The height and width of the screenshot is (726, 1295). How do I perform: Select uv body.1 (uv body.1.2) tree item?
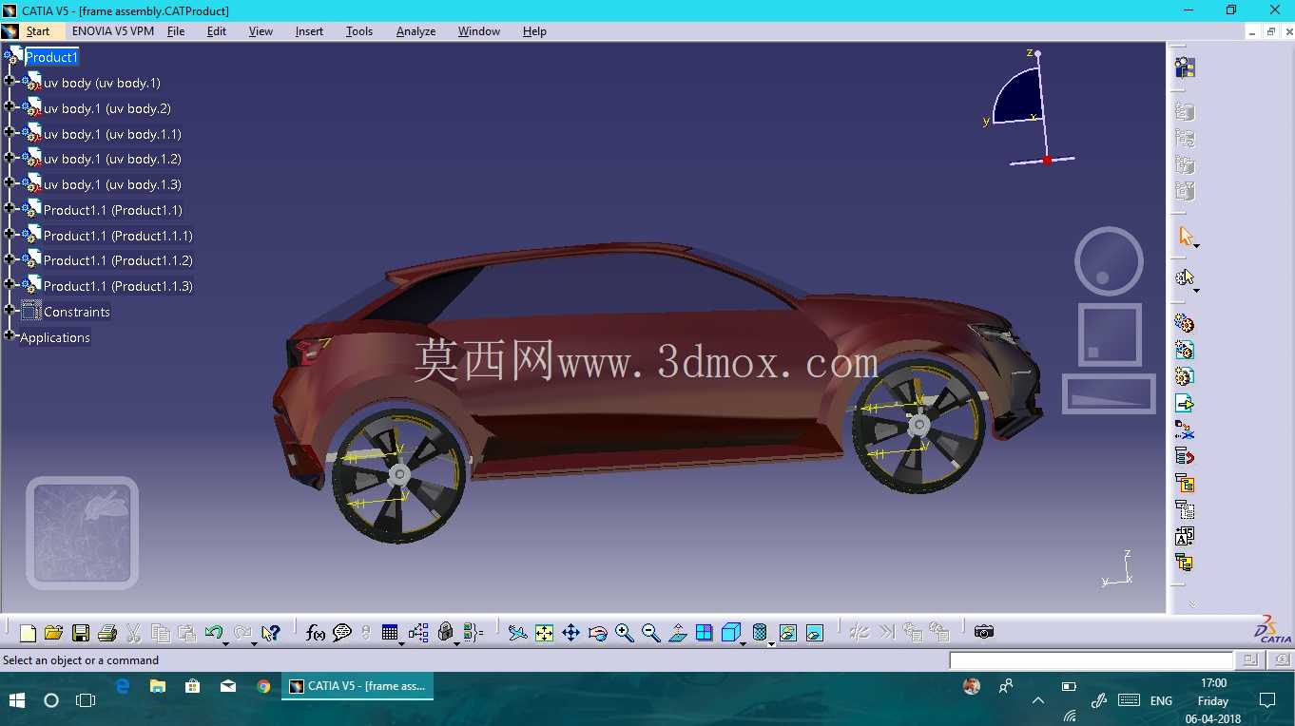pos(112,159)
